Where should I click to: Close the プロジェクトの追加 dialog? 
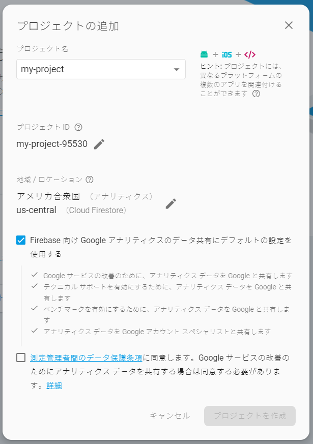289,25
